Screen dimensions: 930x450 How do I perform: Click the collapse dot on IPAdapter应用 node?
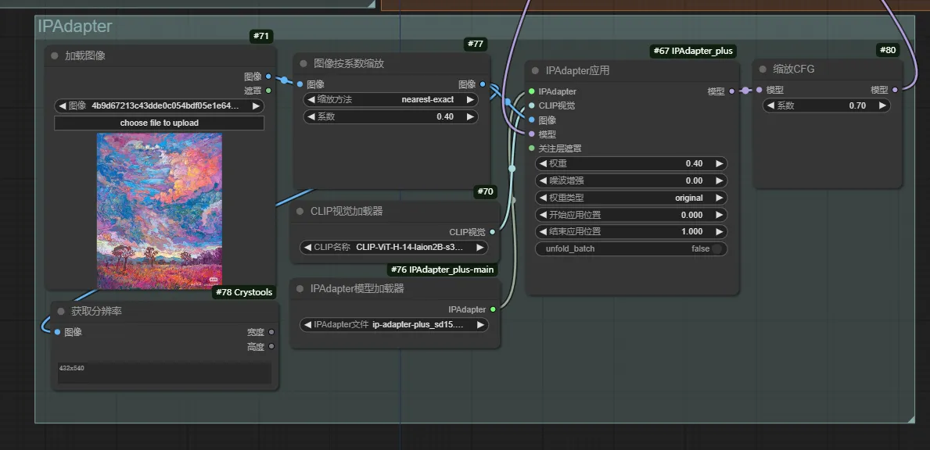[x=535, y=70]
